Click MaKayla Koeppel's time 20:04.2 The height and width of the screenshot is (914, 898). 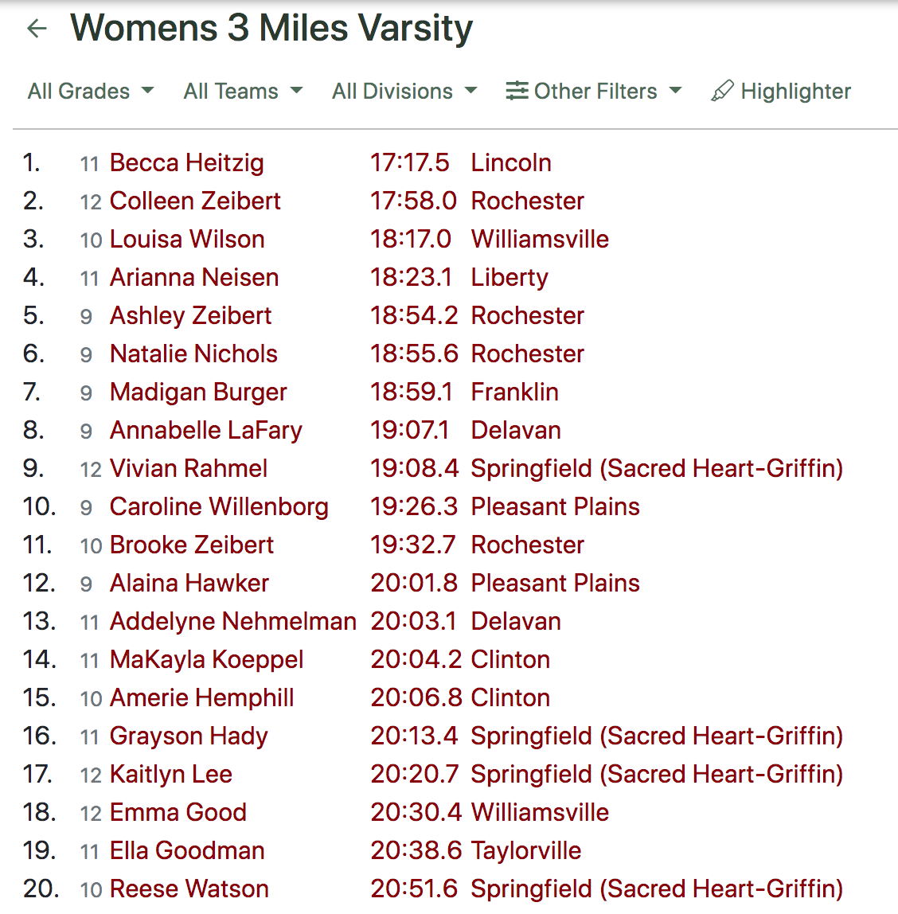tap(416, 660)
